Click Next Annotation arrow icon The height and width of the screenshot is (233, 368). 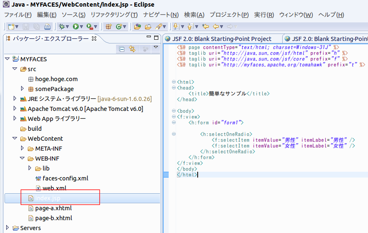[176, 26]
